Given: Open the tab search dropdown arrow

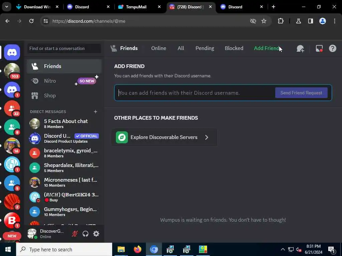Looking at the screenshot, I should (x=7, y=7).
